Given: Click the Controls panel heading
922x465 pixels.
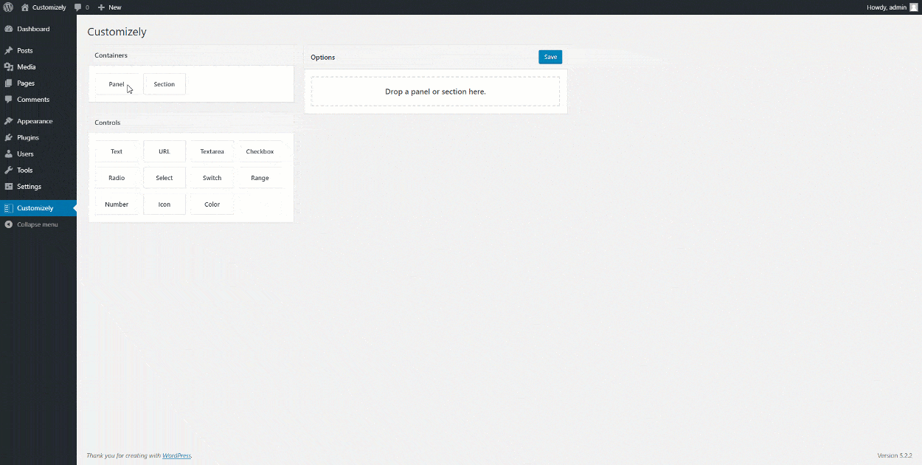Looking at the screenshot, I should point(108,123).
